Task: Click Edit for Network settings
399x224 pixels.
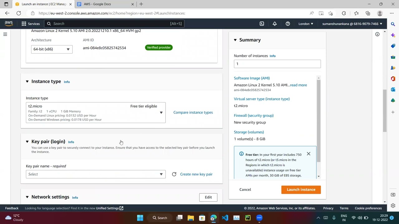Action: tap(208, 197)
